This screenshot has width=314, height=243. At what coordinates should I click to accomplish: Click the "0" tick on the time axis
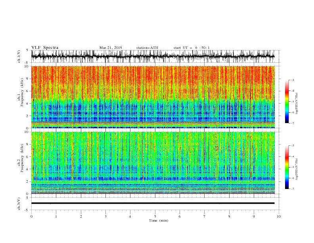click(x=31, y=216)
